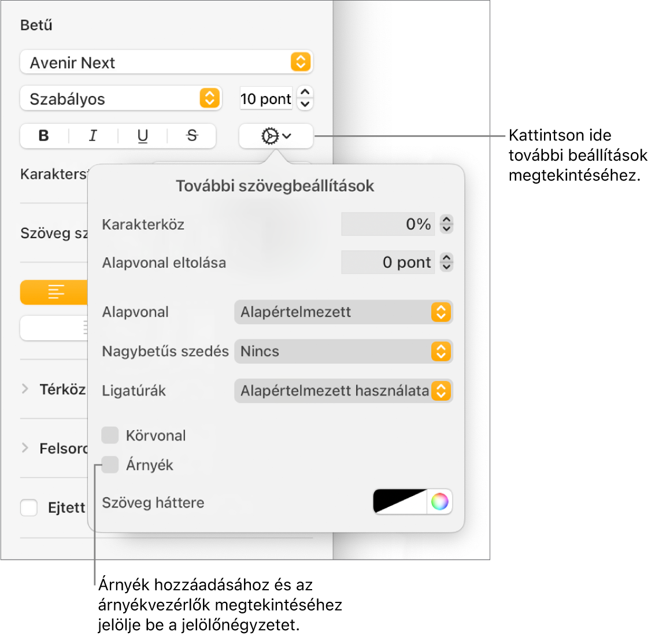Image resolution: width=655 pixels, height=640 pixels.
Task: Toggle bold formatting button
Action: click(44, 136)
